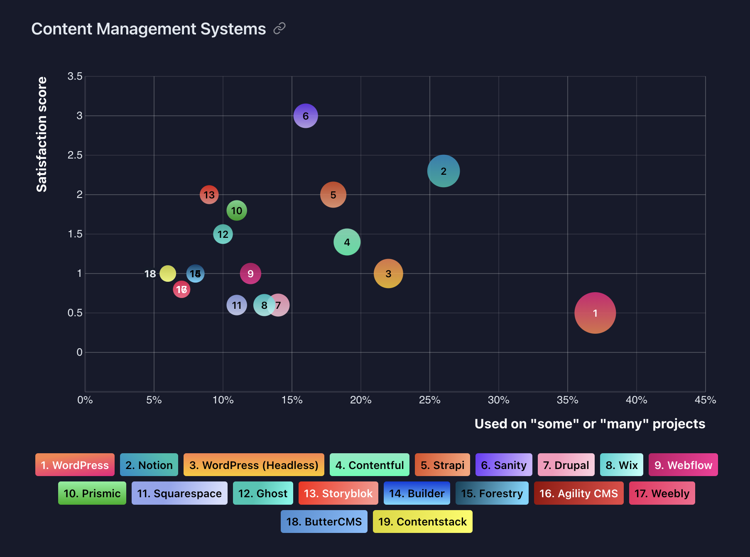Select the Webflow bubble labeled 9

pos(250,274)
